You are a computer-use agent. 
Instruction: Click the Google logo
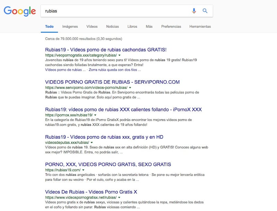20,11
